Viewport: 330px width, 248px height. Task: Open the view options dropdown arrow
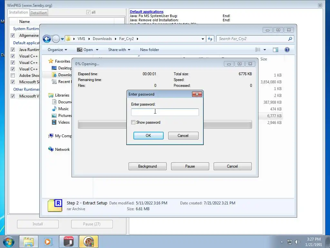[265, 50]
